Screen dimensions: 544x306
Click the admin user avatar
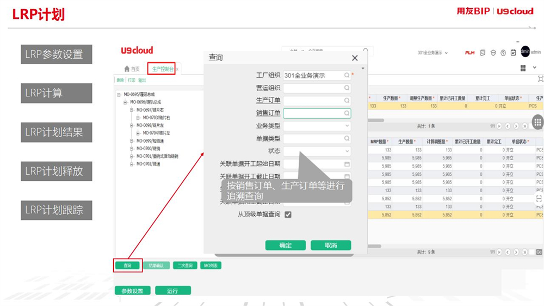[x=526, y=52]
